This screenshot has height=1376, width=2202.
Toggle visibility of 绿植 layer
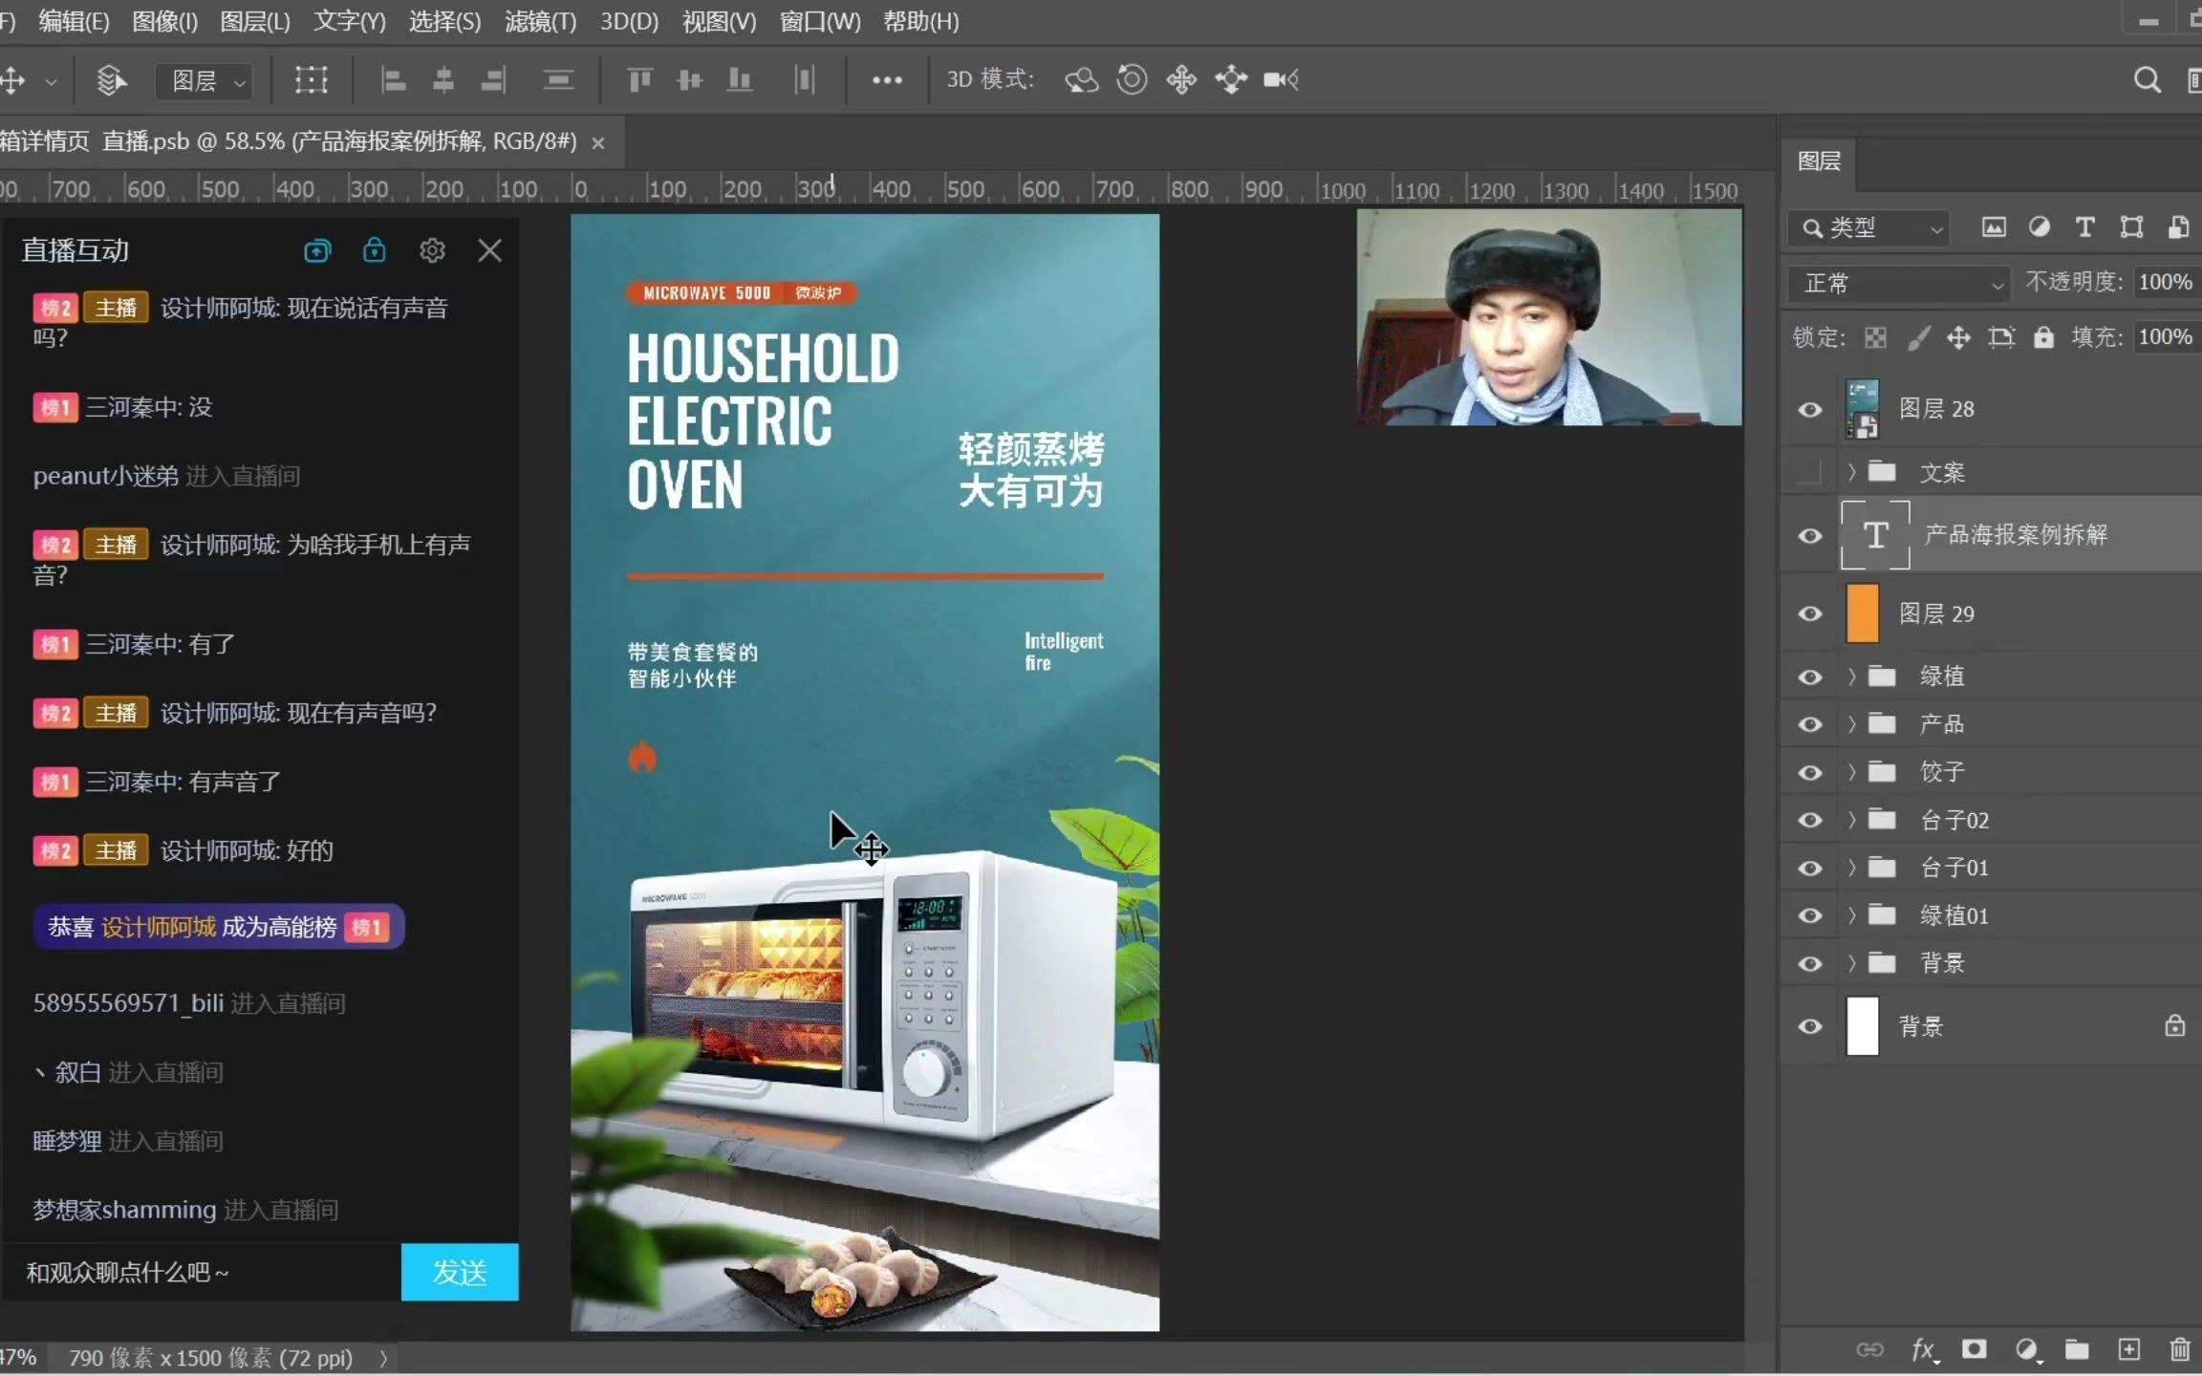(x=1809, y=676)
